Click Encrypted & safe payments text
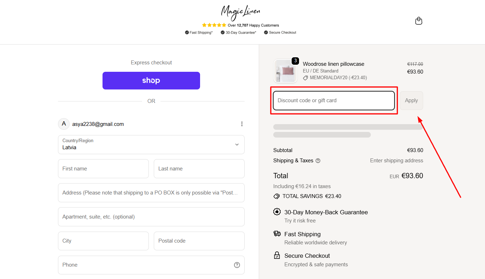 click(x=316, y=265)
